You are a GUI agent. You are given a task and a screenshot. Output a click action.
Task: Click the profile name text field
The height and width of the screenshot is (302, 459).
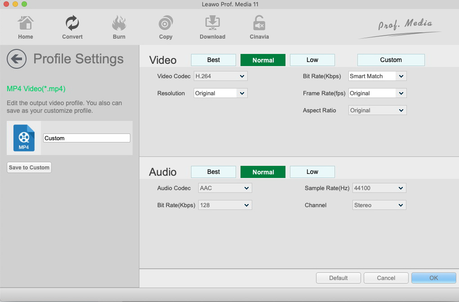click(87, 138)
